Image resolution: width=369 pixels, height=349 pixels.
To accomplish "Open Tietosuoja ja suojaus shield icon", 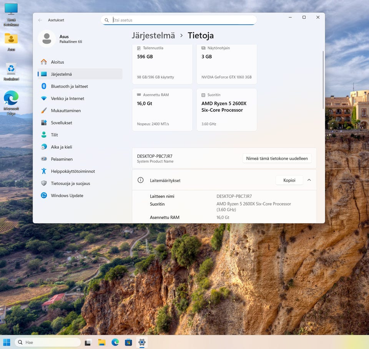I will [x=44, y=183].
